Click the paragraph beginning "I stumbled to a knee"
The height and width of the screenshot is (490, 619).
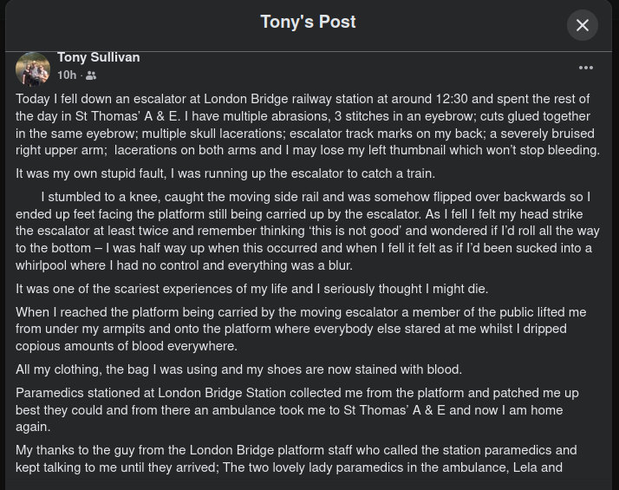pos(308,231)
